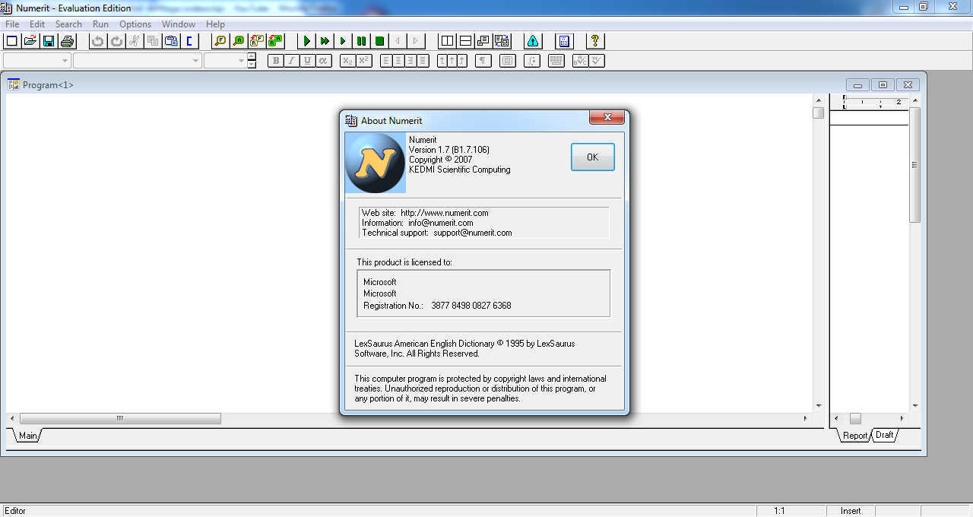
Task: Open the Options menu
Action: [x=135, y=24]
